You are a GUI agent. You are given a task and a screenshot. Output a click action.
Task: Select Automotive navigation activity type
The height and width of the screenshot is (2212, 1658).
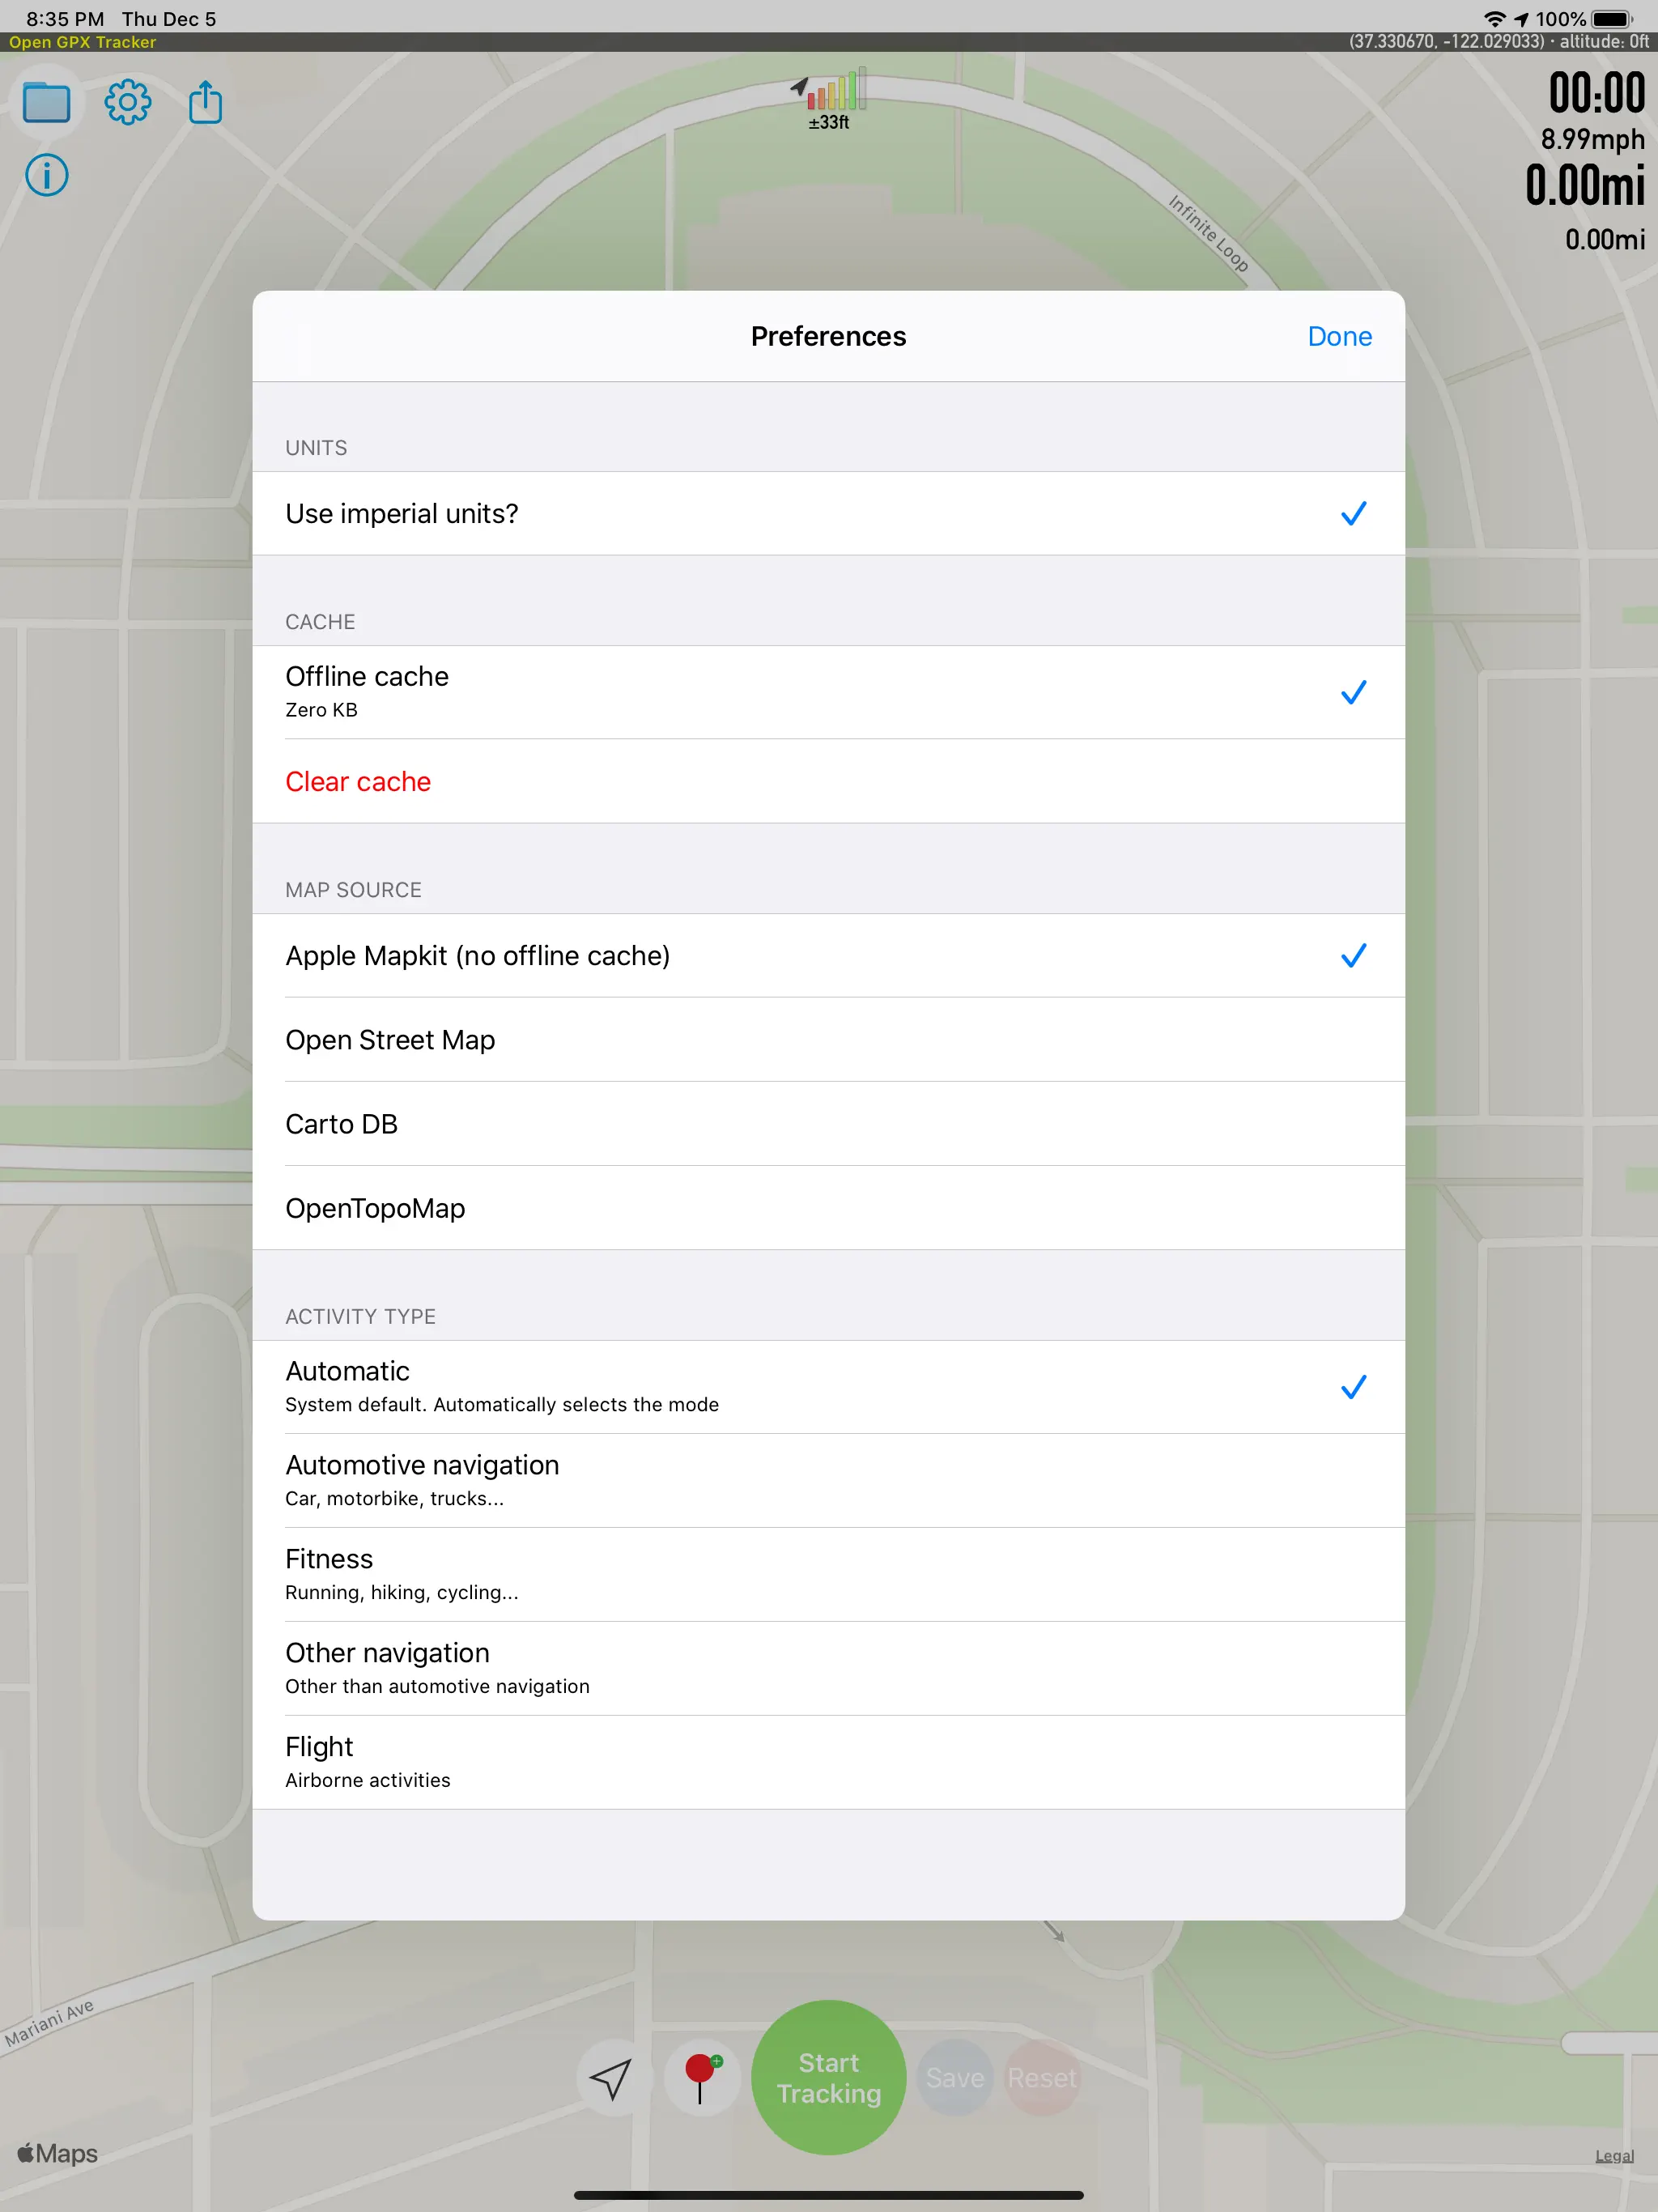tap(829, 1481)
